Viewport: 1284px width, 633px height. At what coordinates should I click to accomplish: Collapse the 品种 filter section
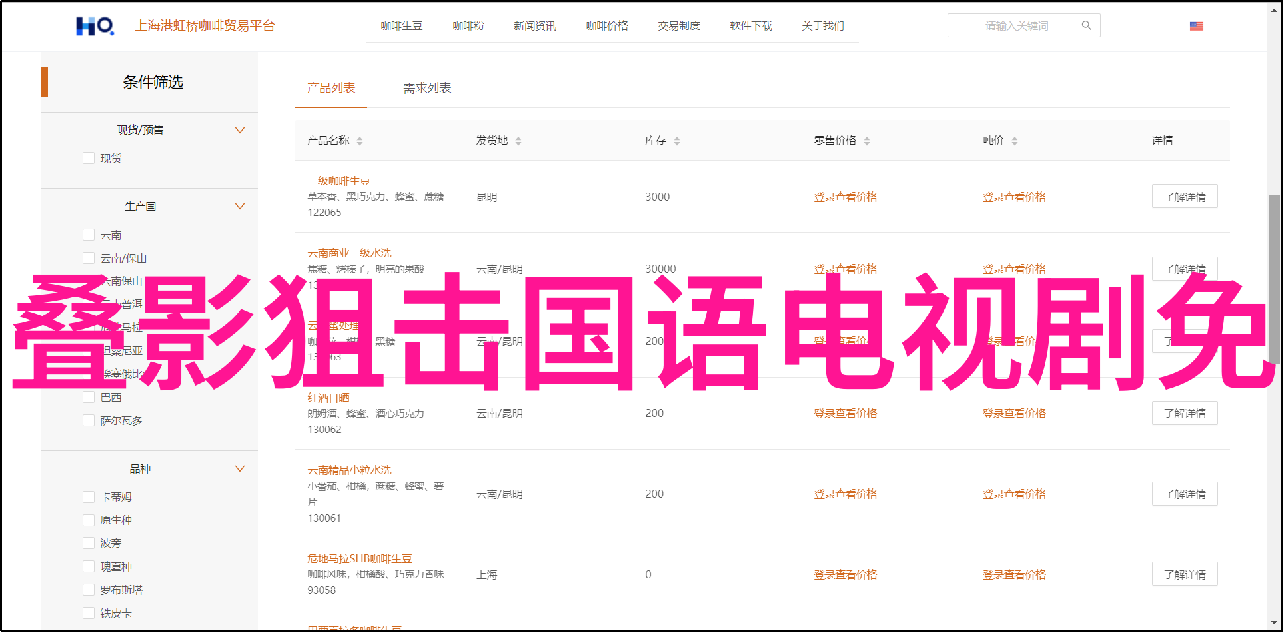(x=240, y=468)
